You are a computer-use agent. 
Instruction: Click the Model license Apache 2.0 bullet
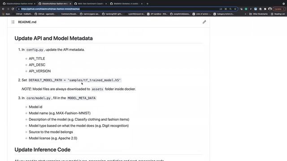click(x=53, y=138)
